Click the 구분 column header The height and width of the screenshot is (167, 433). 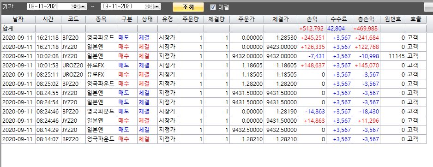[127, 19]
